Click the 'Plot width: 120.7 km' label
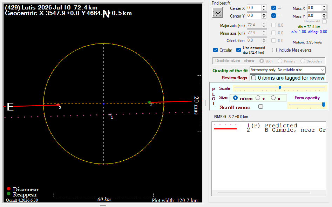 pyautogui.click(x=175, y=200)
